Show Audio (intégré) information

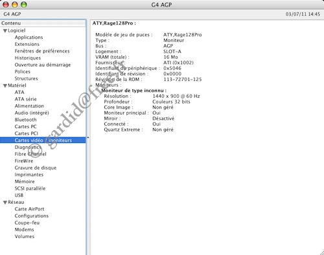coord(32,113)
